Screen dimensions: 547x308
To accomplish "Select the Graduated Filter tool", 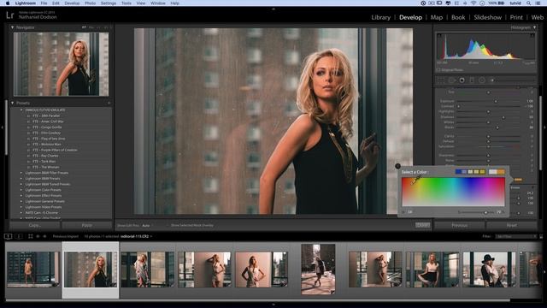I will 472,80.
